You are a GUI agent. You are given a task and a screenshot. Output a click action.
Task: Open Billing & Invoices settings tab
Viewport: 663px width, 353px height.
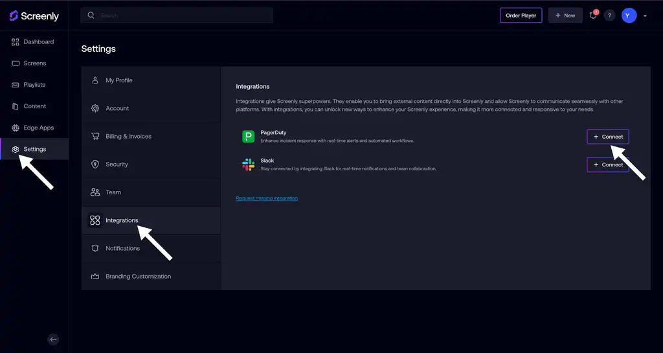tap(151, 136)
